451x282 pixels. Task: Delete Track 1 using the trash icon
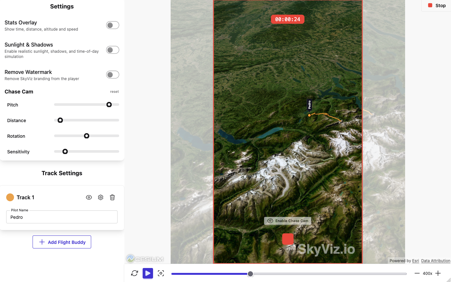tap(112, 197)
